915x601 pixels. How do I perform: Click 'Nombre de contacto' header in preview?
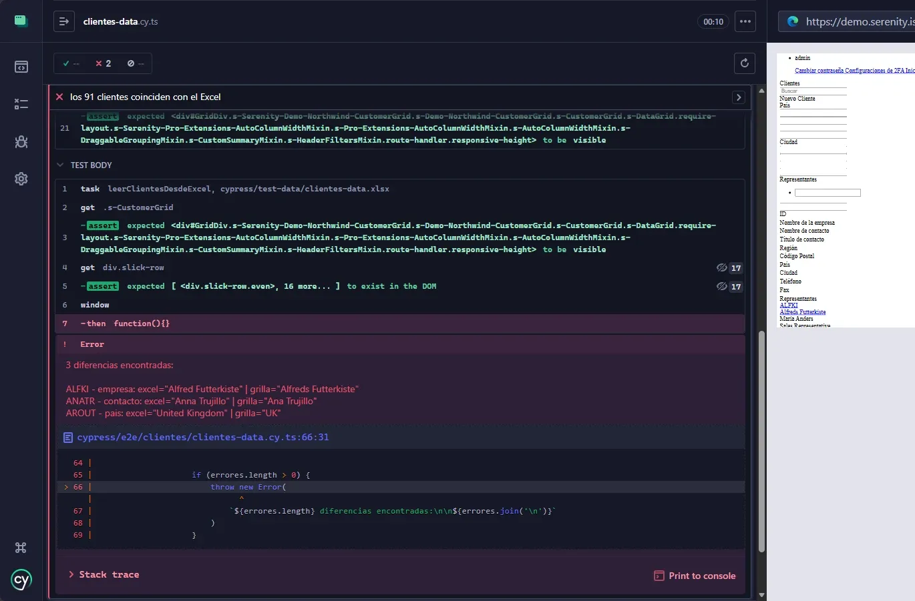[x=804, y=231]
